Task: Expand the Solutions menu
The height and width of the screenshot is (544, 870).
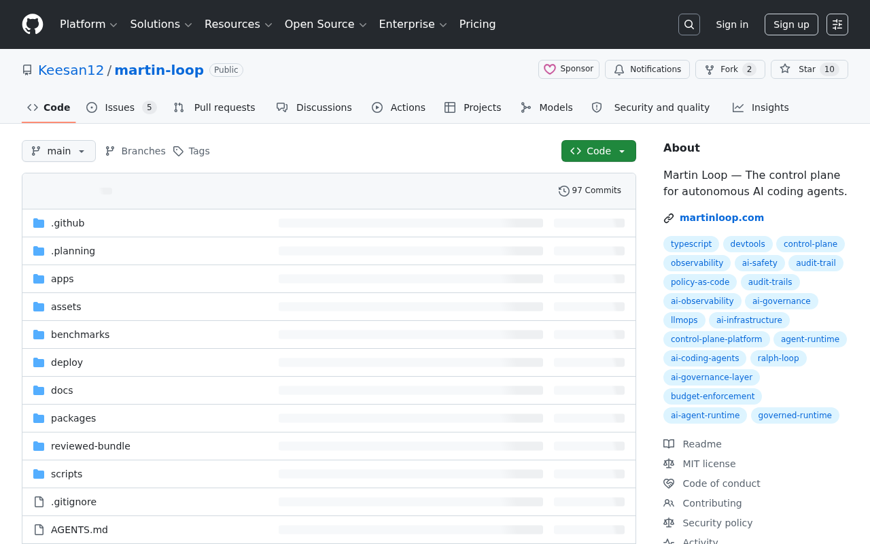Action: pos(161,24)
